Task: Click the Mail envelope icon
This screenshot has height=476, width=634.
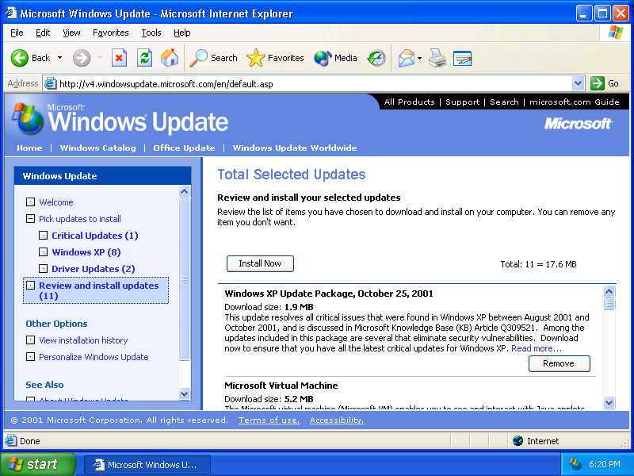Action: pyautogui.click(x=407, y=58)
